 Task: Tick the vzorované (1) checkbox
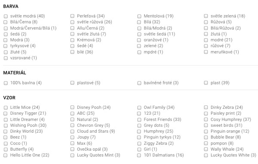[6, 58]
